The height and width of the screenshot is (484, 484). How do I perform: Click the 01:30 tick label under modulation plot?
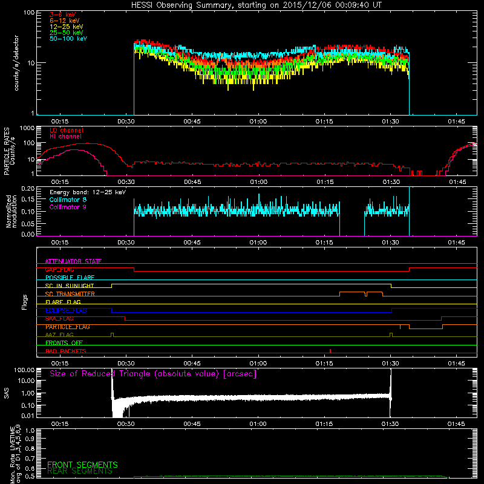390,243
